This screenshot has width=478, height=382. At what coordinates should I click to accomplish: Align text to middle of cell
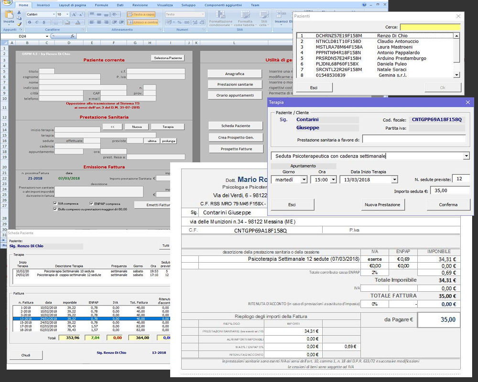click(99, 14)
